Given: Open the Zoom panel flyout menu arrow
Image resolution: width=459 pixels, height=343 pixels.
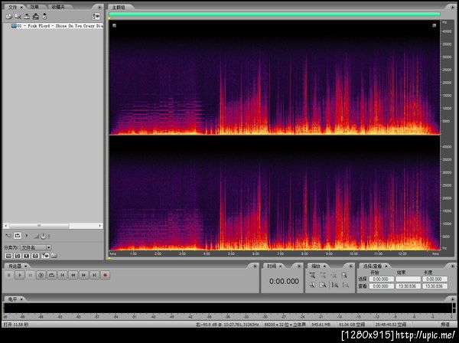Looking at the screenshot, I should pyautogui.click(x=350, y=266).
